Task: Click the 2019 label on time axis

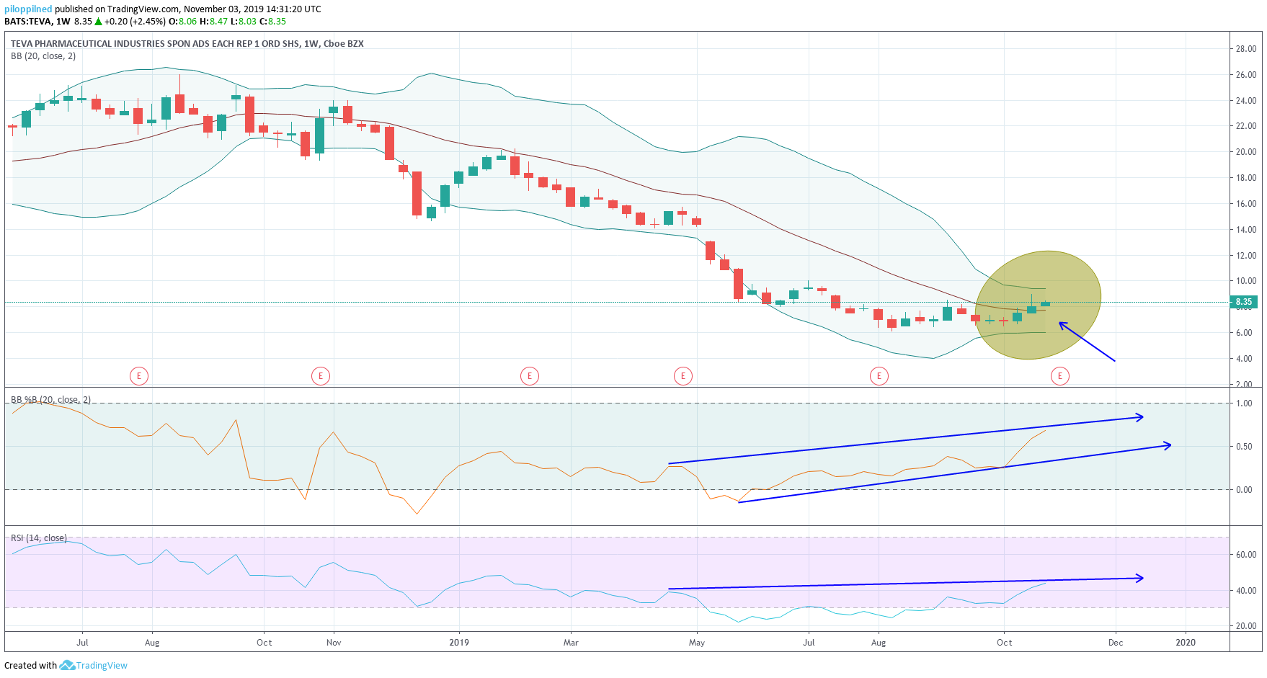Action: coord(459,643)
